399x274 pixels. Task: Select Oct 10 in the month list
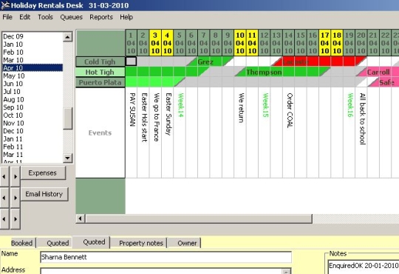pyautogui.click(x=33, y=116)
